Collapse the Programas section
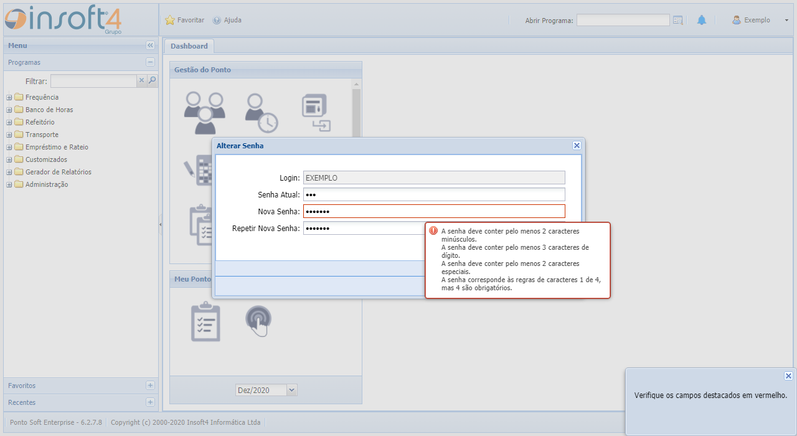This screenshot has height=436, width=797. click(x=150, y=62)
